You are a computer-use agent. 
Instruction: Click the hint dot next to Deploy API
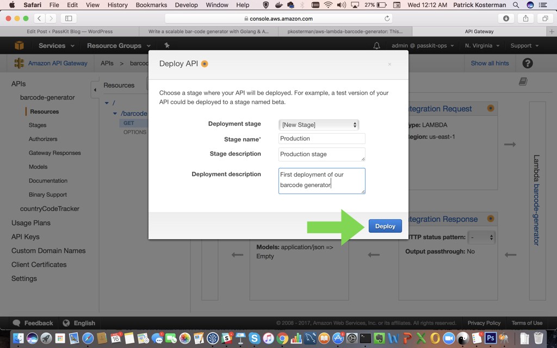205,64
